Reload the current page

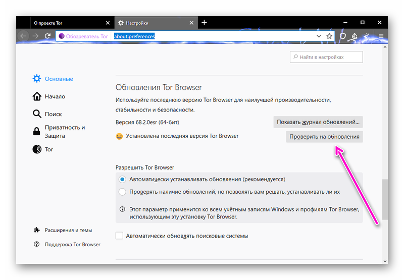pos(47,36)
